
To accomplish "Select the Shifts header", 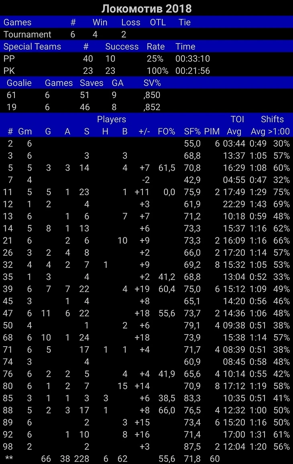I will point(272,119).
